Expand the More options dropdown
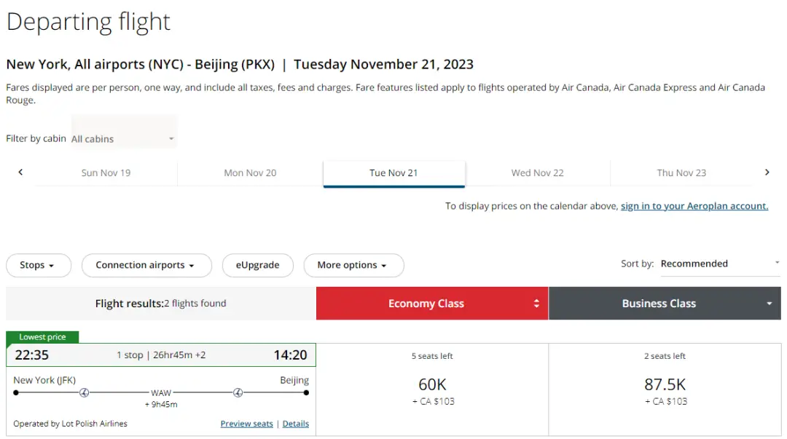 [x=353, y=265]
